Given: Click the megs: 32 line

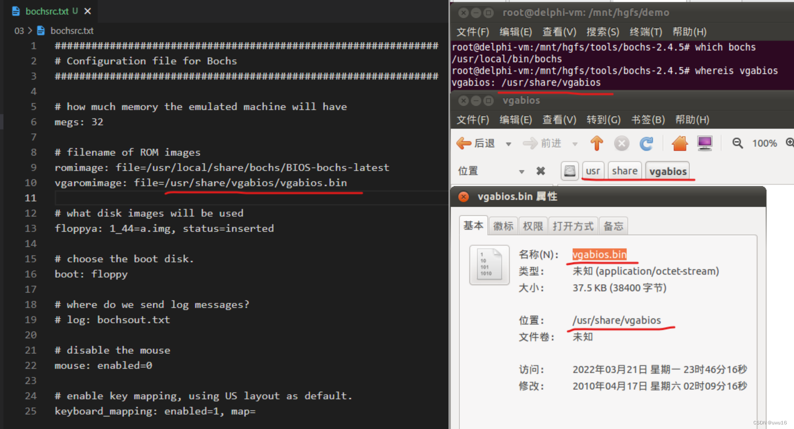Looking at the screenshot, I should pos(79,122).
